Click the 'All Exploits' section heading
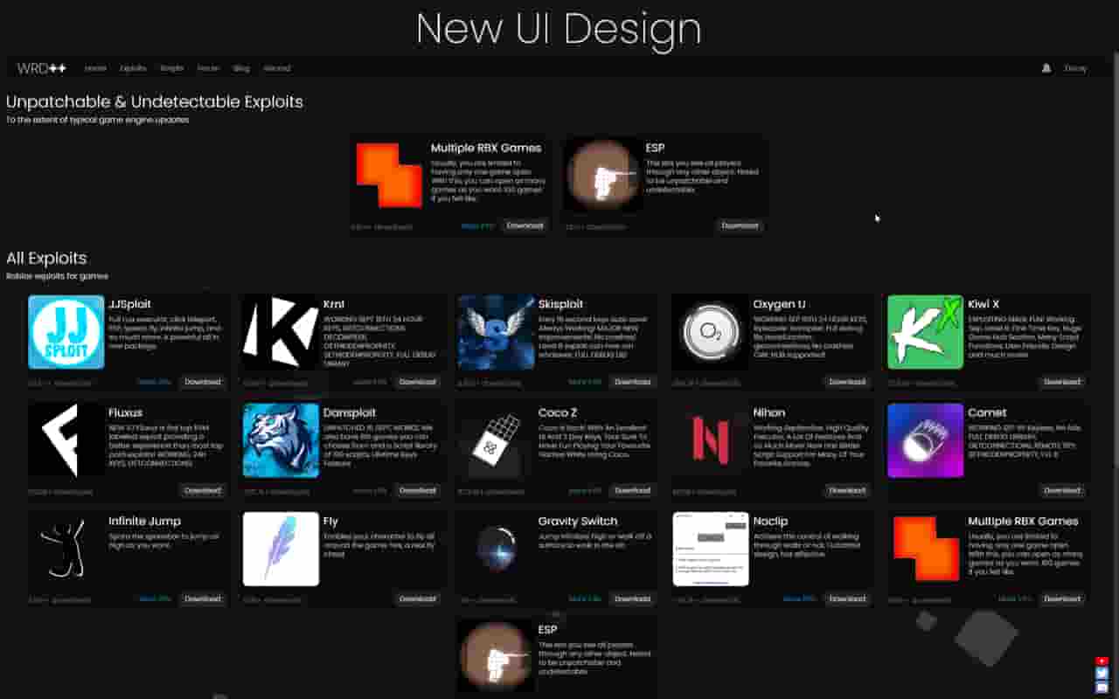The height and width of the screenshot is (699, 1119). [46, 258]
